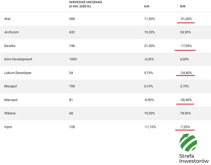Select the Inpro row label
This screenshot has width=211, height=165.
tap(8, 127)
